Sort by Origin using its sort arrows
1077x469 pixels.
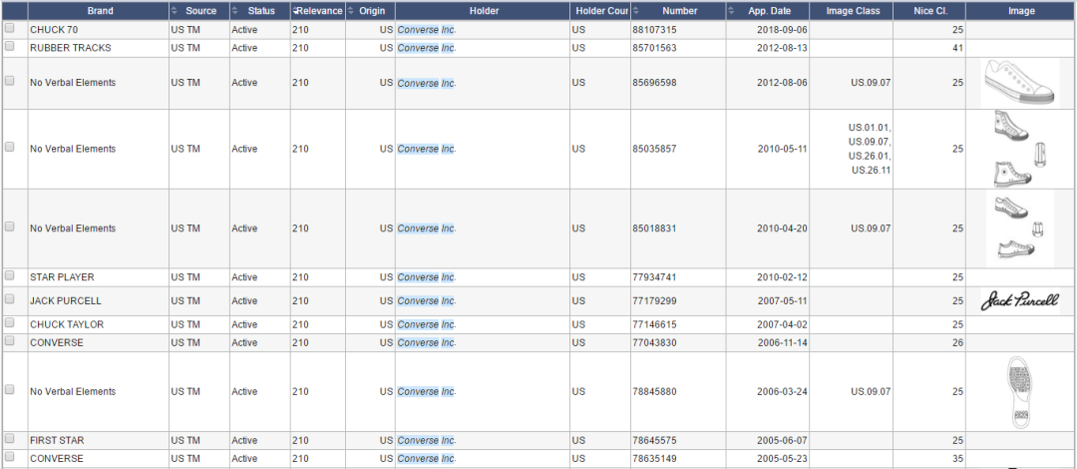point(351,11)
